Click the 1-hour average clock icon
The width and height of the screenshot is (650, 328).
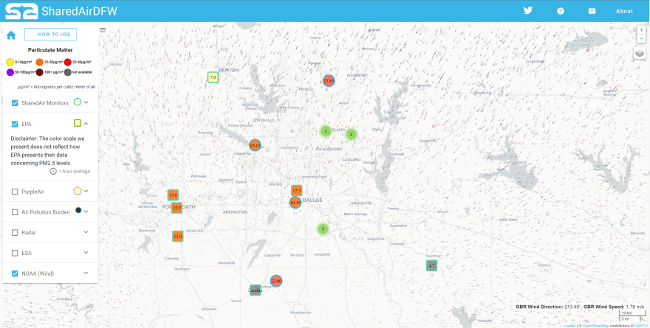pos(53,171)
